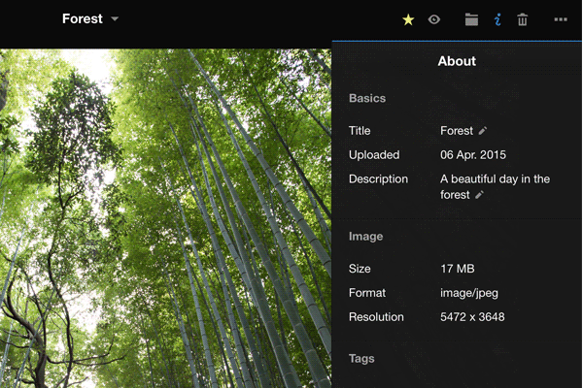583x388 pixels.
Task: Delete the photo with the trash icon
Action: click(x=523, y=19)
